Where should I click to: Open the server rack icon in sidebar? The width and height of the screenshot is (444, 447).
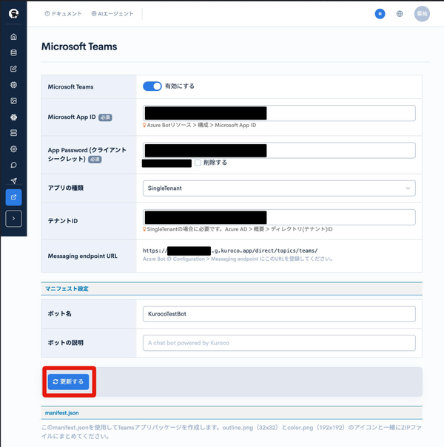pyautogui.click(x=13, y=133)
